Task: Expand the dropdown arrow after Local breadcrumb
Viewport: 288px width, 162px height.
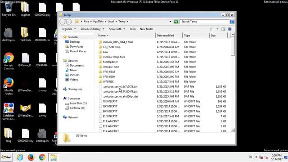Action: [116, 22]
